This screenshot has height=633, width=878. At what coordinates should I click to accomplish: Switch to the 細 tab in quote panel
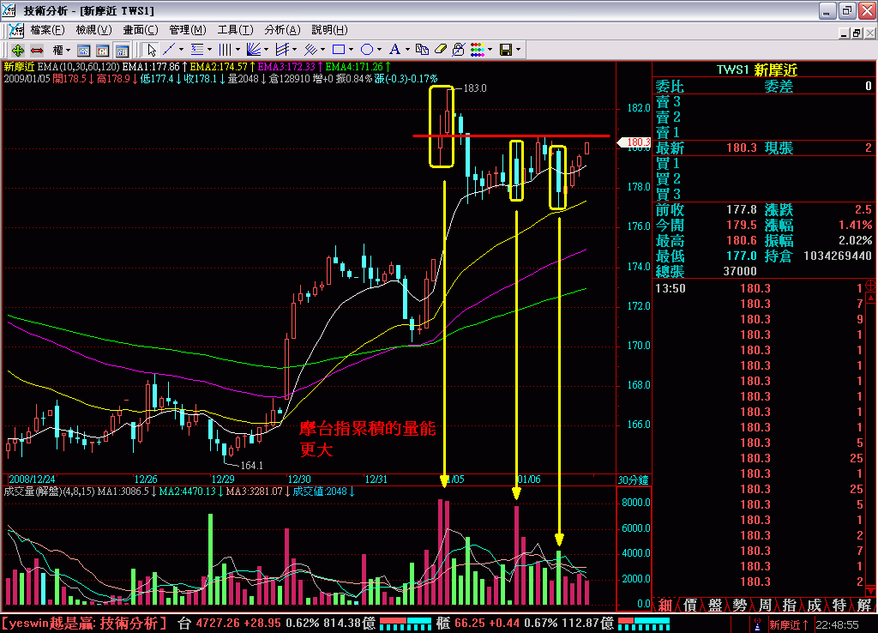[665, 605]
